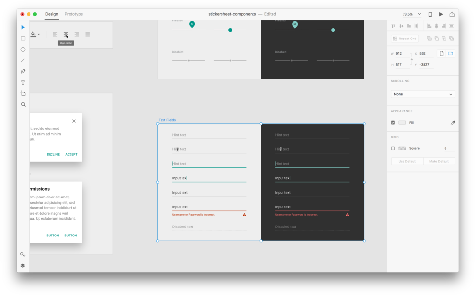Click the W width field 912

coord(402,54)
